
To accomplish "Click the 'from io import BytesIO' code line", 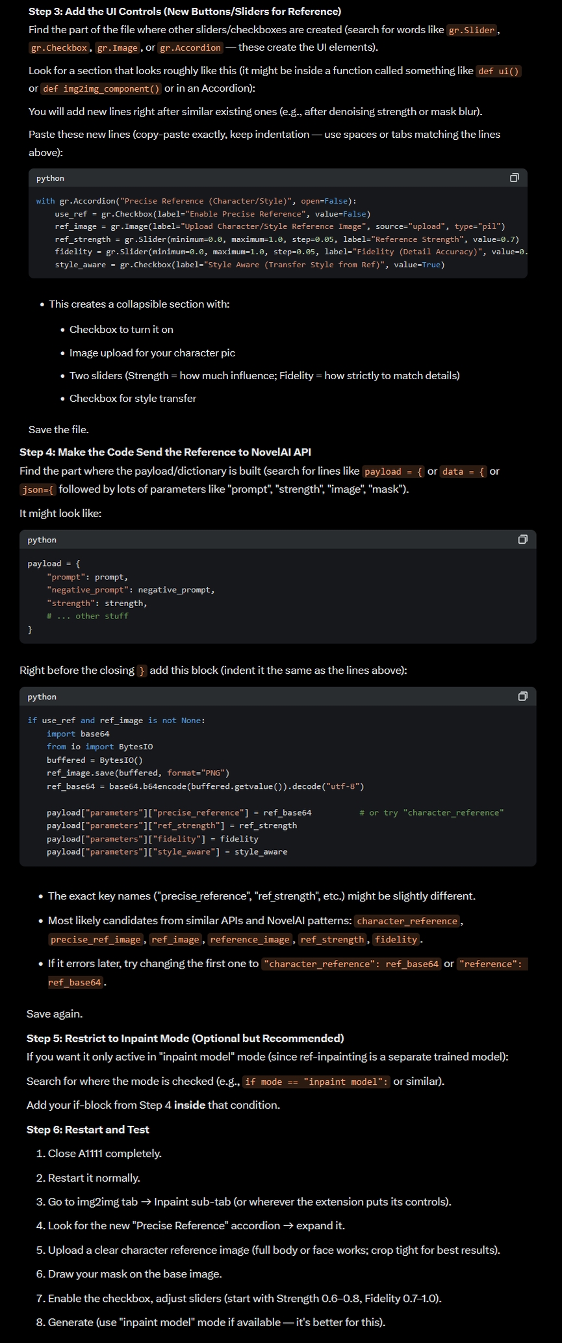I will click(x=99, y=747).
